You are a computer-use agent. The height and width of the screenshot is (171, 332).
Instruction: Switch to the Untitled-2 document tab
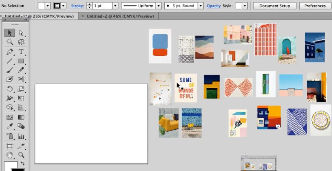[x=120, y=16]
